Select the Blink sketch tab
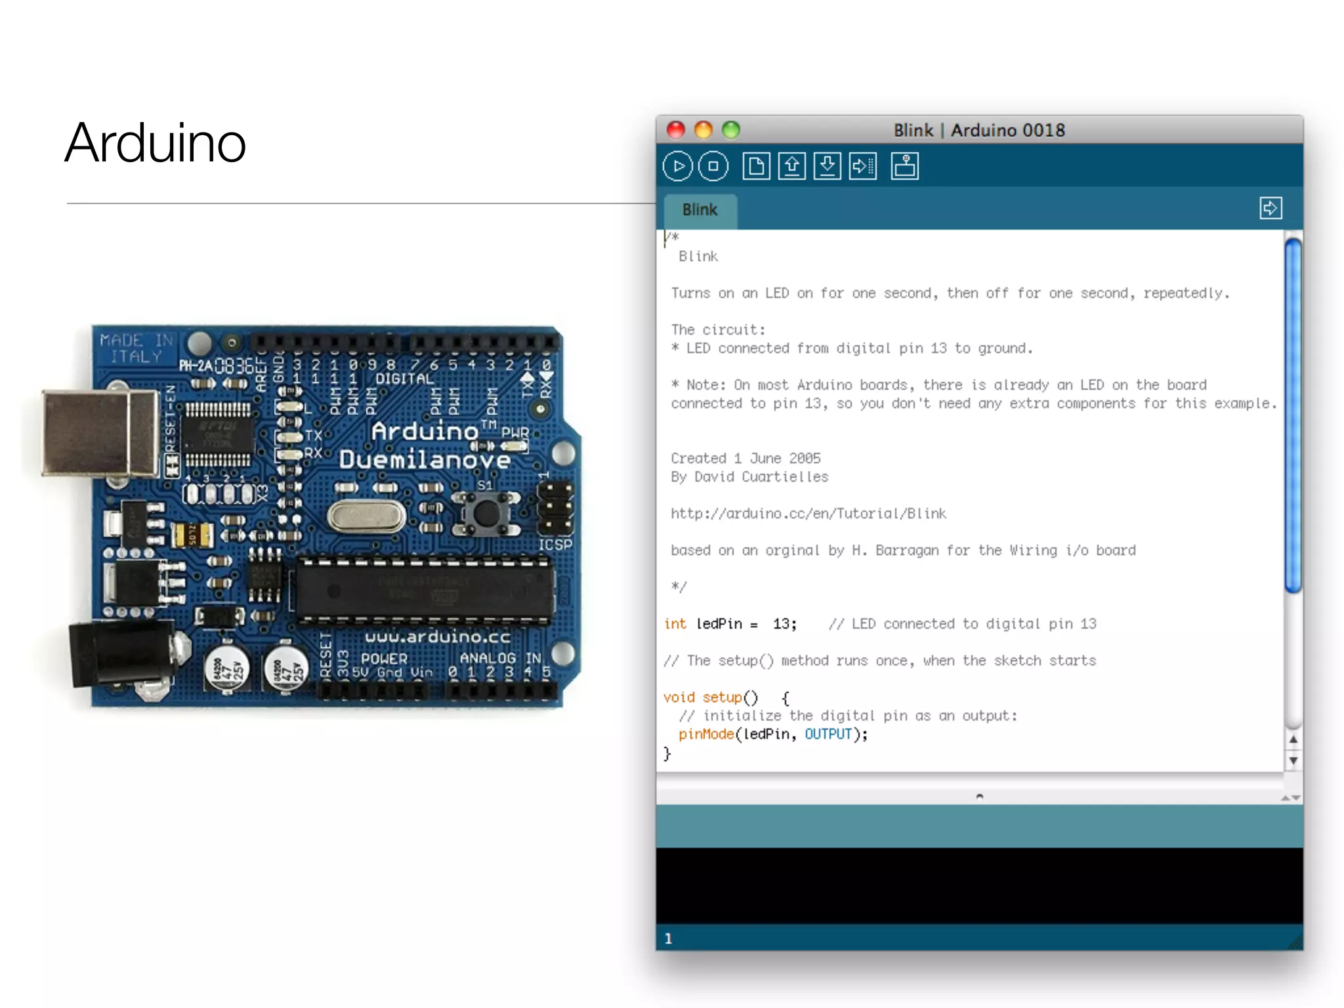This screenshot has height=1008, width=1344. [700, 210]
